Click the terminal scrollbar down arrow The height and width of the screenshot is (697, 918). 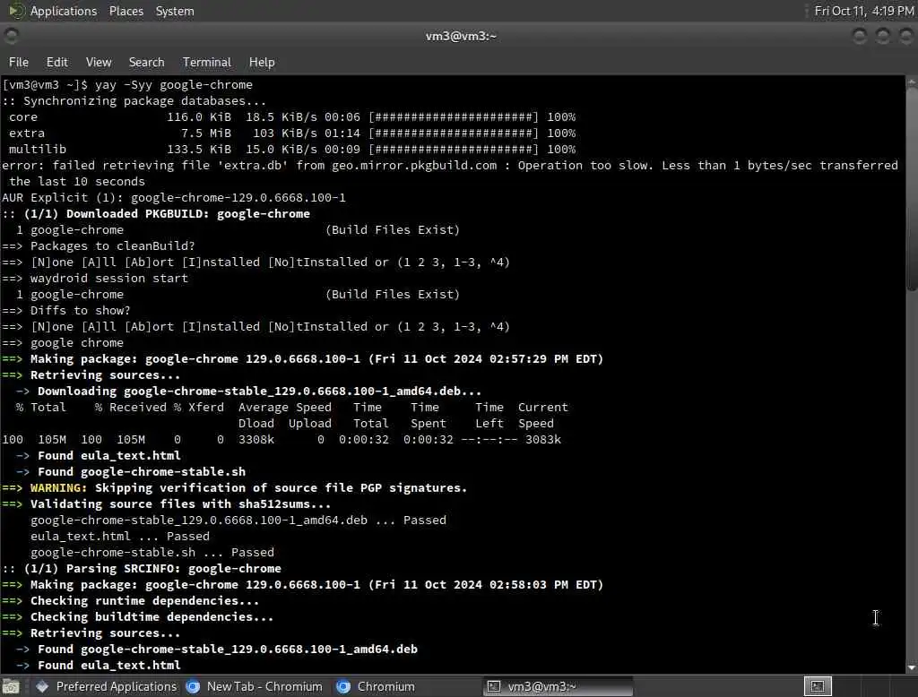pyautogui.click(x=912, y=667)
